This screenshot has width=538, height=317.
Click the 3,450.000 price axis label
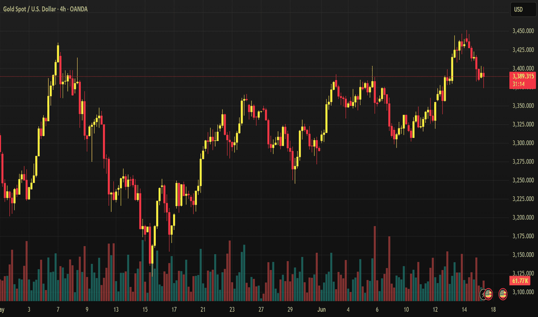click(x=523, y=31)
